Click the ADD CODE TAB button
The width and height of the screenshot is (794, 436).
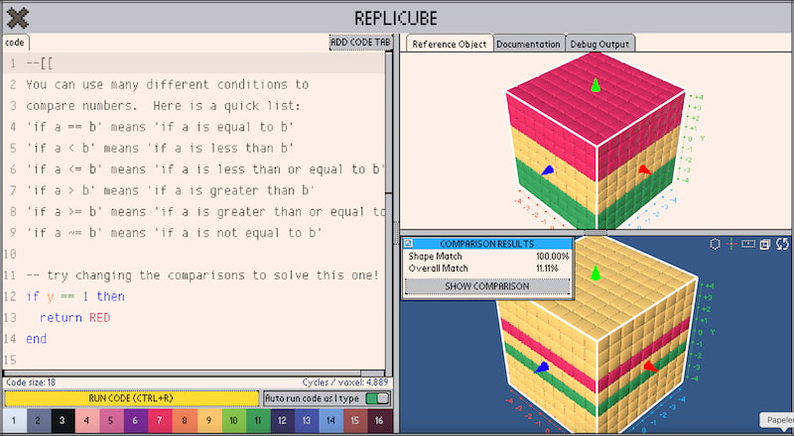[360, 43]
